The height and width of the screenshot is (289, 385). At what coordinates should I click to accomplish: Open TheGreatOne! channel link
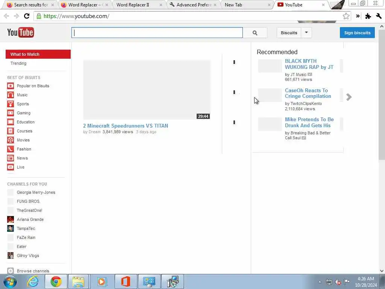[x=29, y=210]
